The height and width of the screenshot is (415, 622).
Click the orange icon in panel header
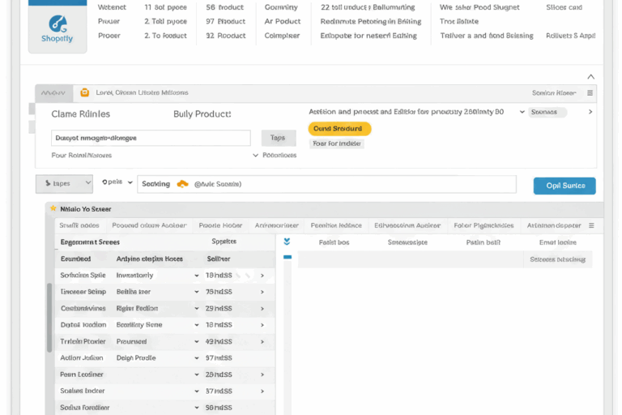click(x=83, y=92)
